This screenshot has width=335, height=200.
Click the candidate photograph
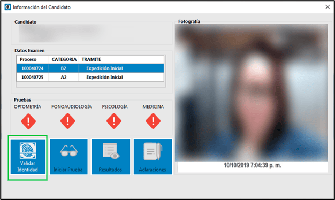tap(252, 93)
